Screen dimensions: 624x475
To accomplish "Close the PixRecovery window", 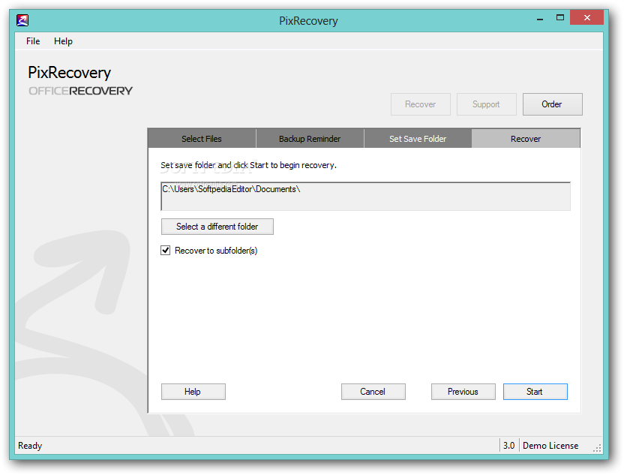I will click(586, 17).
